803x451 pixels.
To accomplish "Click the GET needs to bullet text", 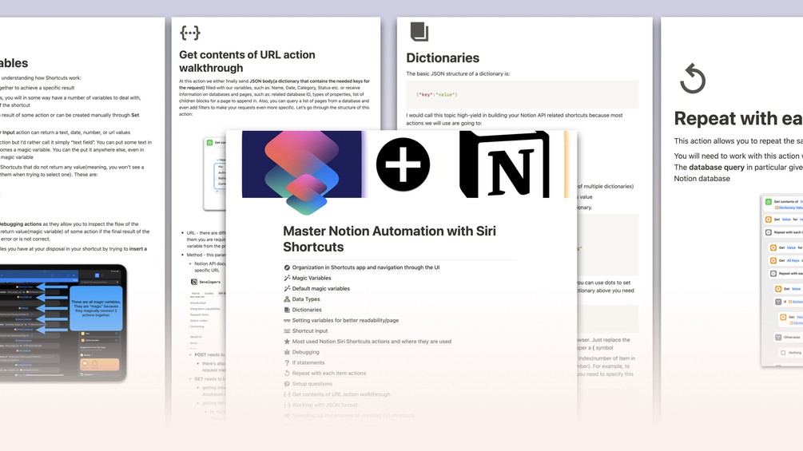I will coord(209,379).
